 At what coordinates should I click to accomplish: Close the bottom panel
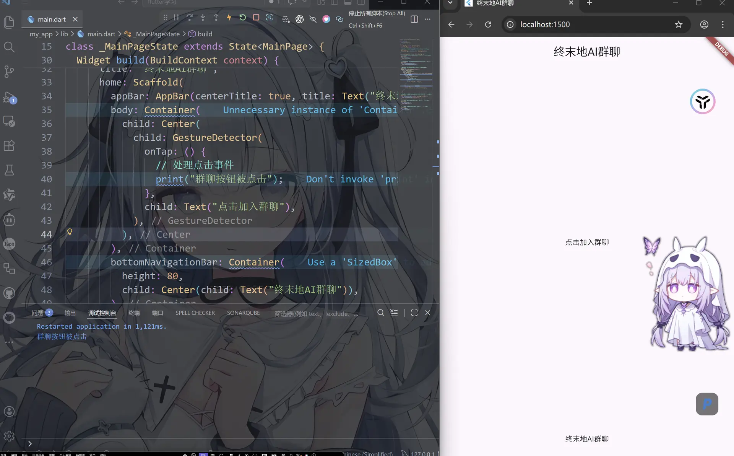[x=428, y=313]
